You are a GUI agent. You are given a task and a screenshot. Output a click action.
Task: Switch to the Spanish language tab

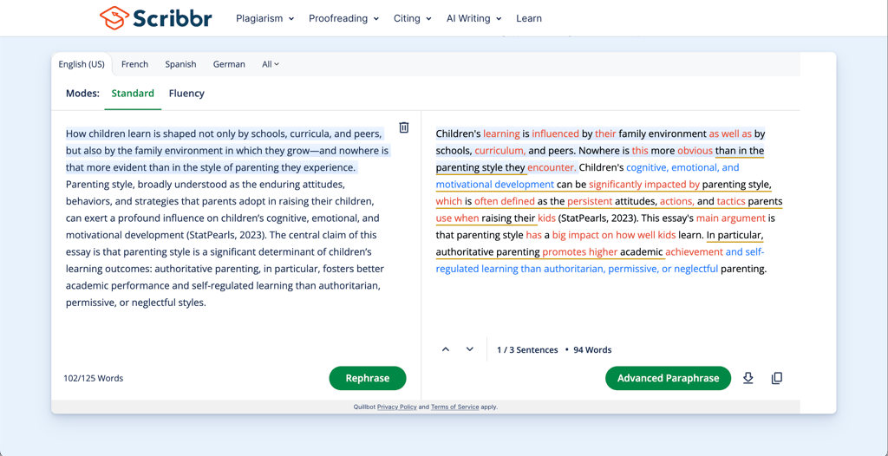[180, 64]
